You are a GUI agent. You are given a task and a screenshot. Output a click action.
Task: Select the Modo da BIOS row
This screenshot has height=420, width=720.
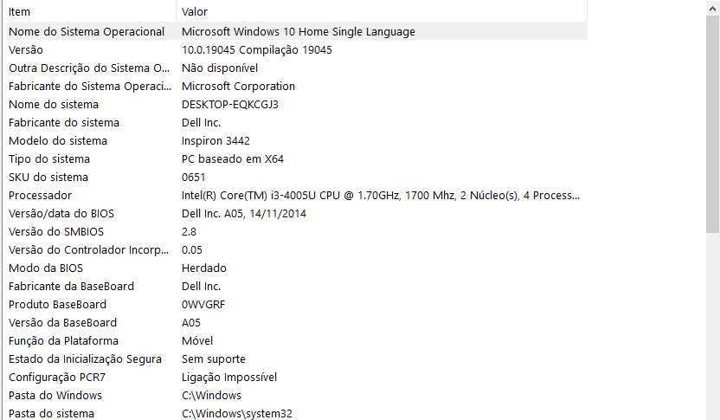[87, 268]
